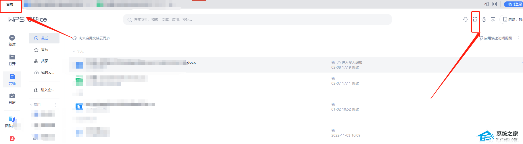This screenshot has width=523, height=144.
Task: Open the app grid icon in title bar
Action: (x=495, y=4)
